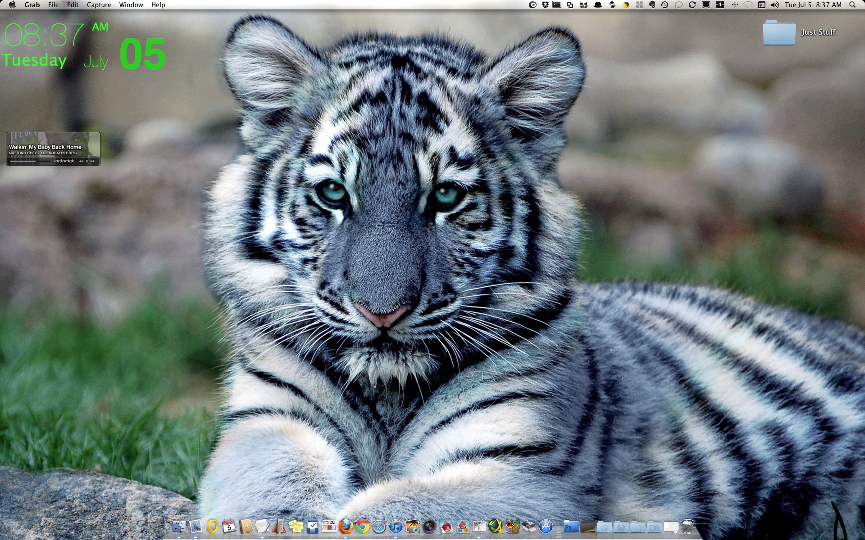865x540 pixels.
Task: Launch Photo Booth from the Dock
Action: [x=429, y=526]
